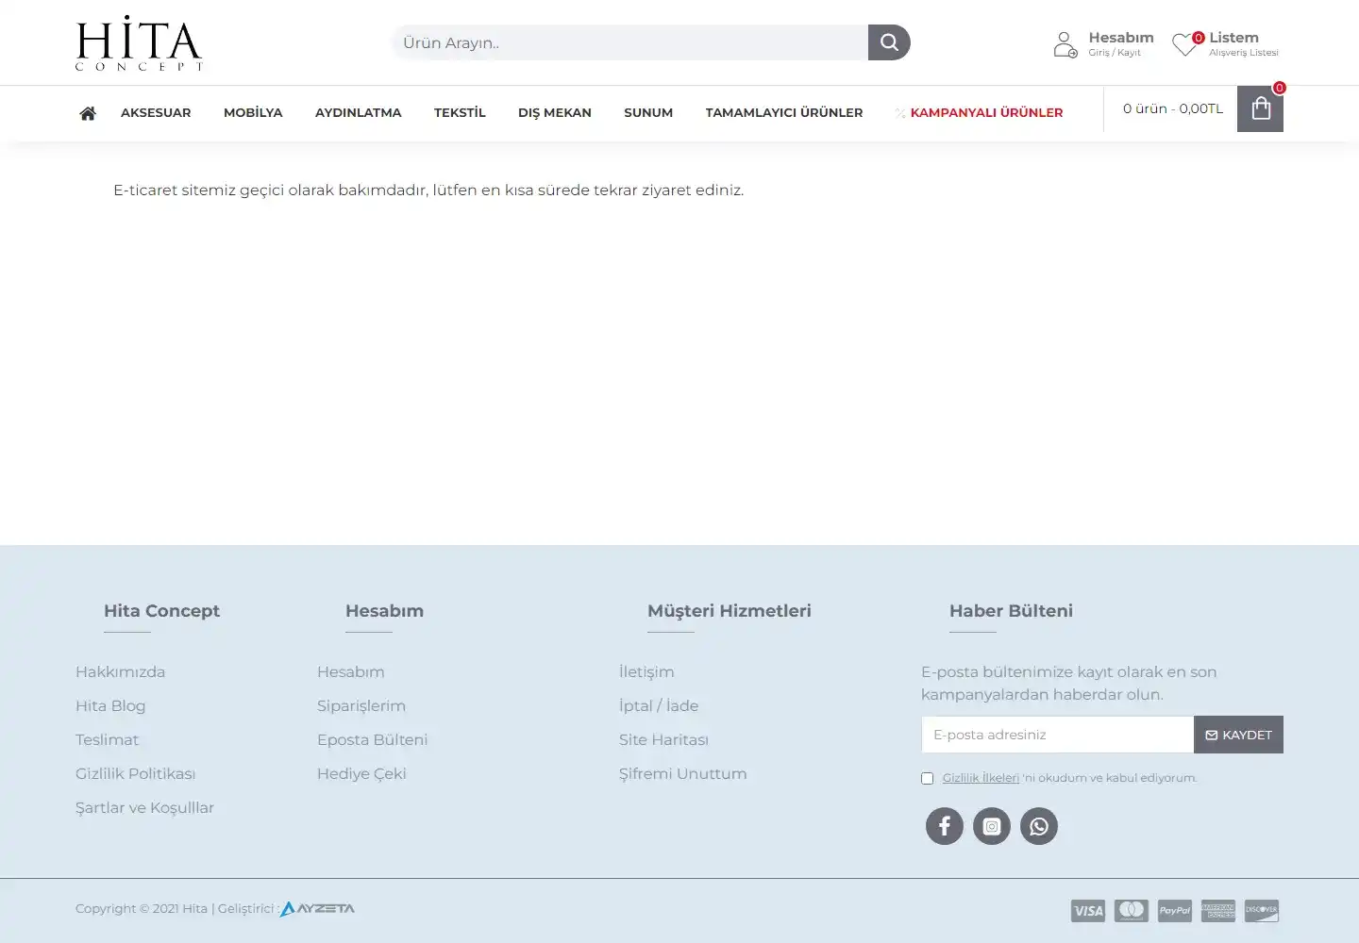Open the Ayzeta developer logo link
The height and width of the screenshot is (943, 1359).
317,909
